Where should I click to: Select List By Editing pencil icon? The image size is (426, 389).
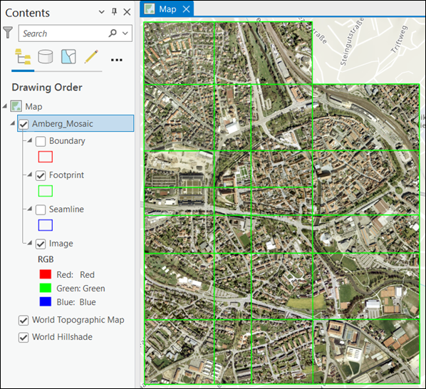coord(91,56)
